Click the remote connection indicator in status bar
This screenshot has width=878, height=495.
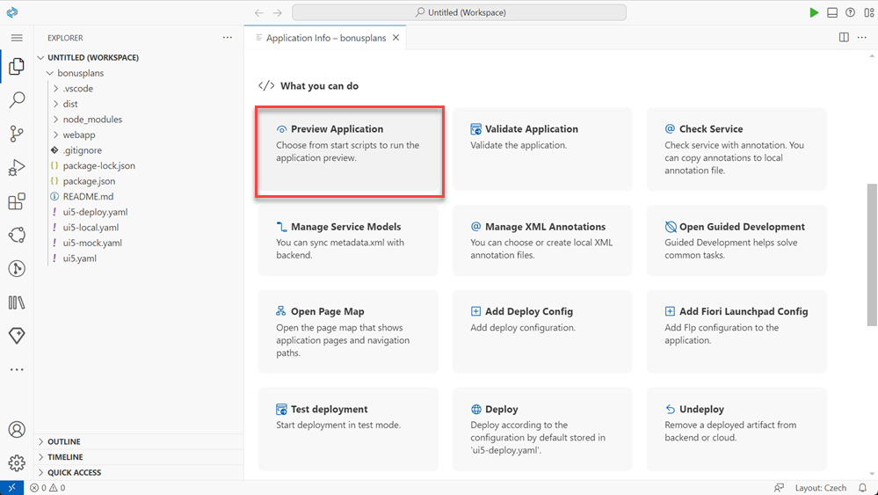coord(11,488)
